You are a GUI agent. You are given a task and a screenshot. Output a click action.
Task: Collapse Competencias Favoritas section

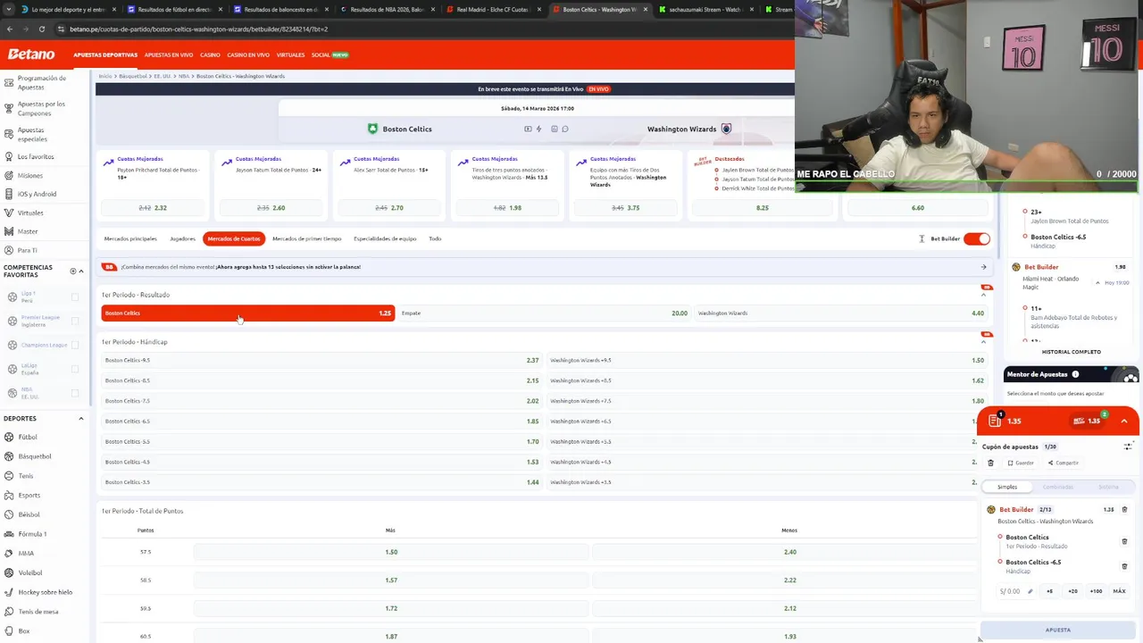coord(81,271)
